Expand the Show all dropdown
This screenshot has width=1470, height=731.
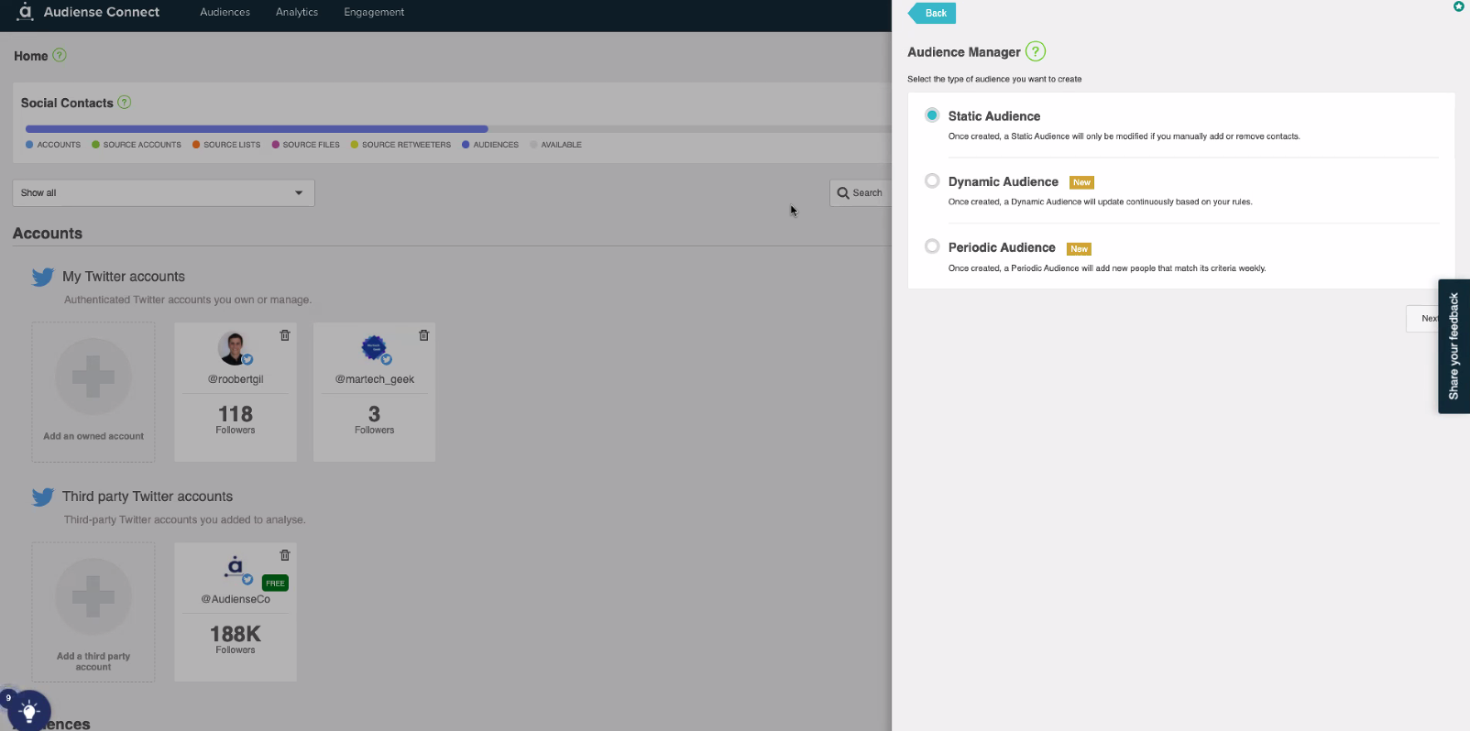(163, 193)
